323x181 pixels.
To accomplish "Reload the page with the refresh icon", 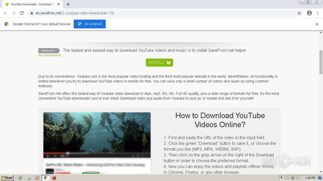I will point(22,13).
